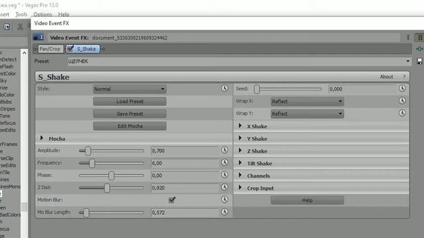Select the Stripes item in effects list
The height and width of the screenshot is (238, 424).
7,109
